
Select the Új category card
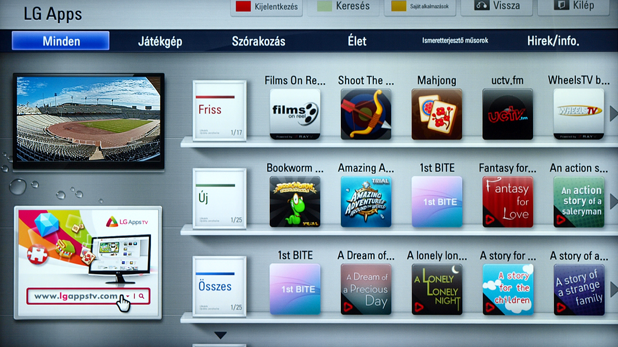[x=219, y=198]
